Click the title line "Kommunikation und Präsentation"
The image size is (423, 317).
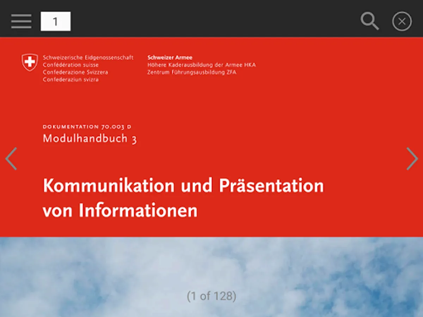pyautogui.click(x=183, y=186)
